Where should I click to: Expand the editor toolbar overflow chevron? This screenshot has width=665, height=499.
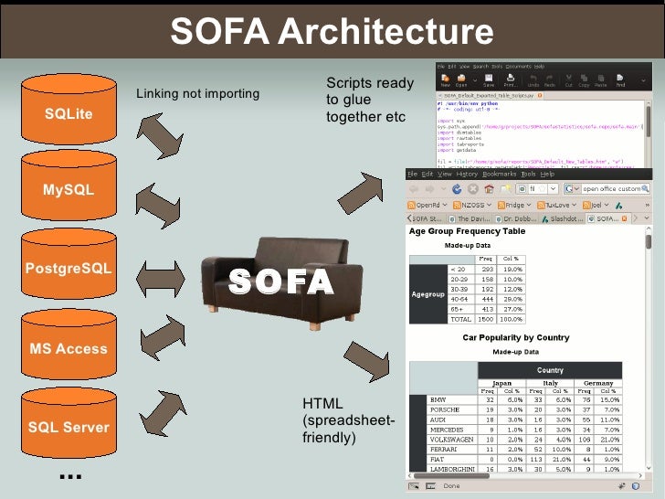643,80
